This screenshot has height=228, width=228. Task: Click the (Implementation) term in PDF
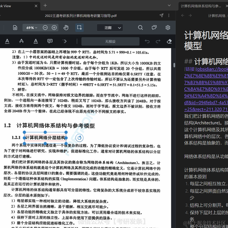[x=74, y=179]
